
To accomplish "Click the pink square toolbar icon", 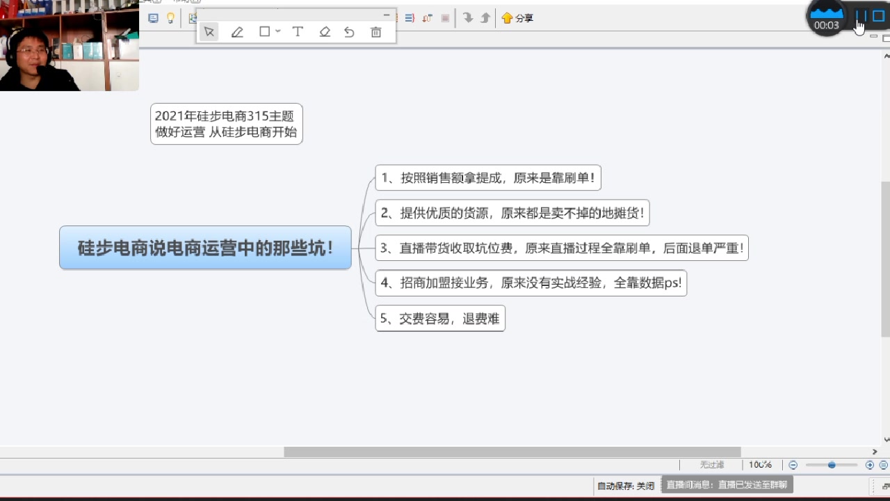I will (445, 18).
